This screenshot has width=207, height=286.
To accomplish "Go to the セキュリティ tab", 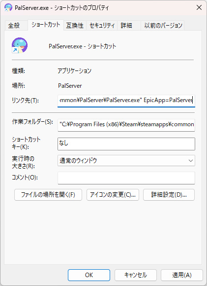I will click(x=102, y=25).
